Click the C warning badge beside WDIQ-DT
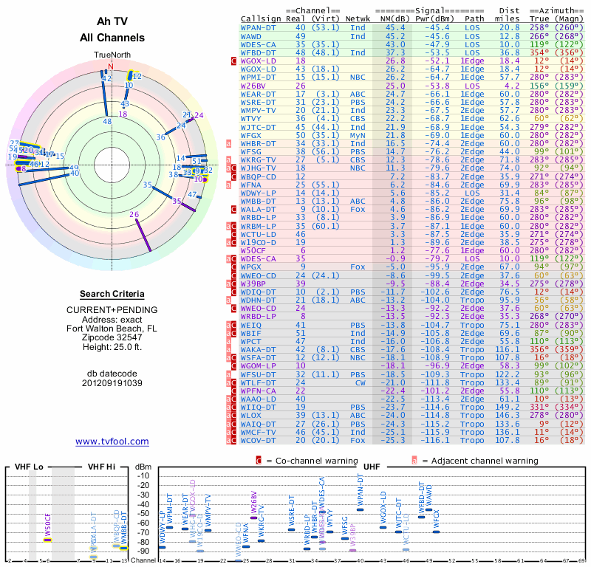Image resolution: width=591 pixels, height=567 pixels. (233, 292)
